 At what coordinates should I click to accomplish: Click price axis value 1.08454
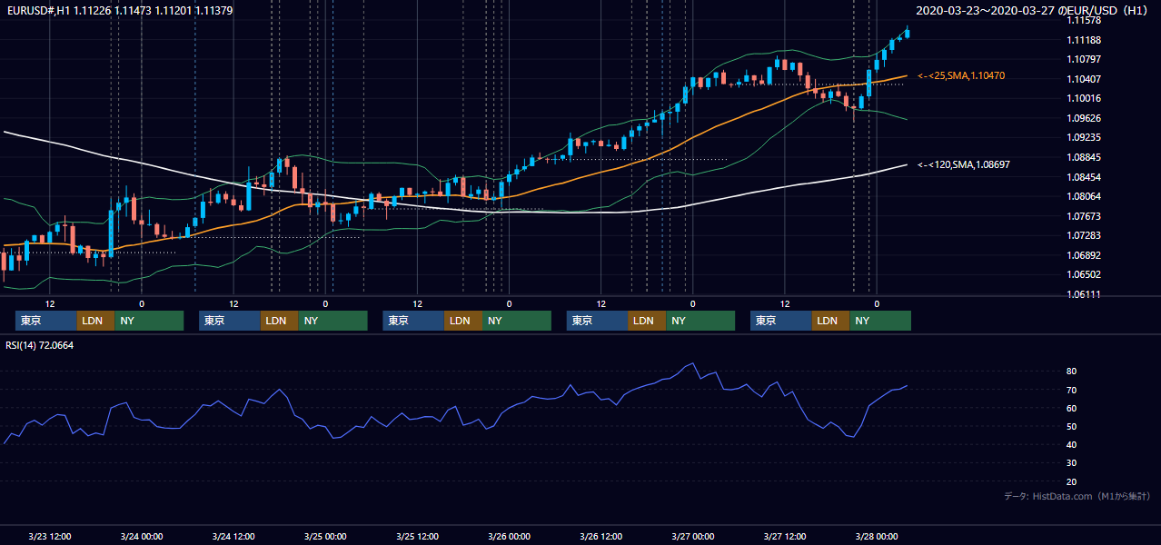pyautogui.click(x=1083, y=177)
